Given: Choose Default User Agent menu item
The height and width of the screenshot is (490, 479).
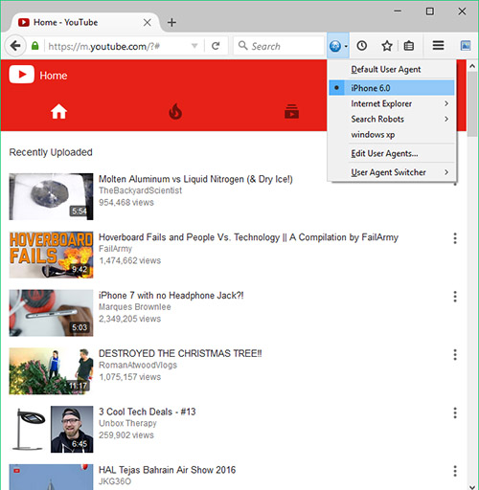Looking at the screenshot, I should [392, 69].
